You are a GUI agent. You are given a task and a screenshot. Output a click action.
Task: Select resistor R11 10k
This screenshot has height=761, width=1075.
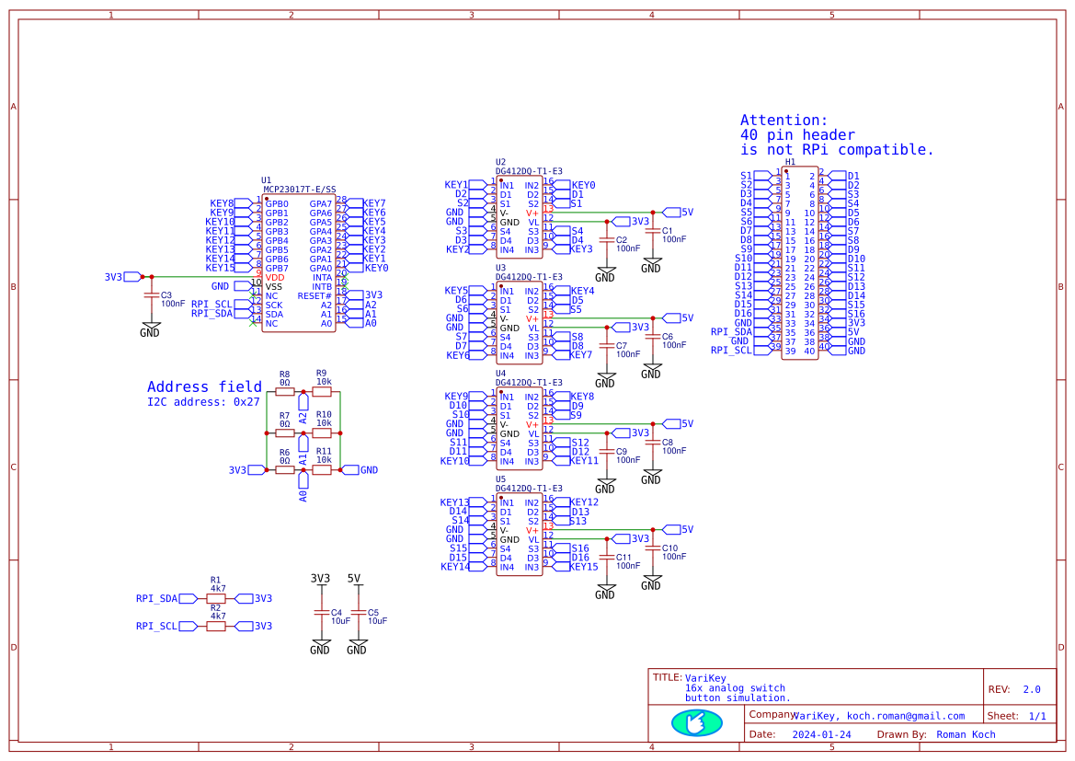click(x=321, y=469)
